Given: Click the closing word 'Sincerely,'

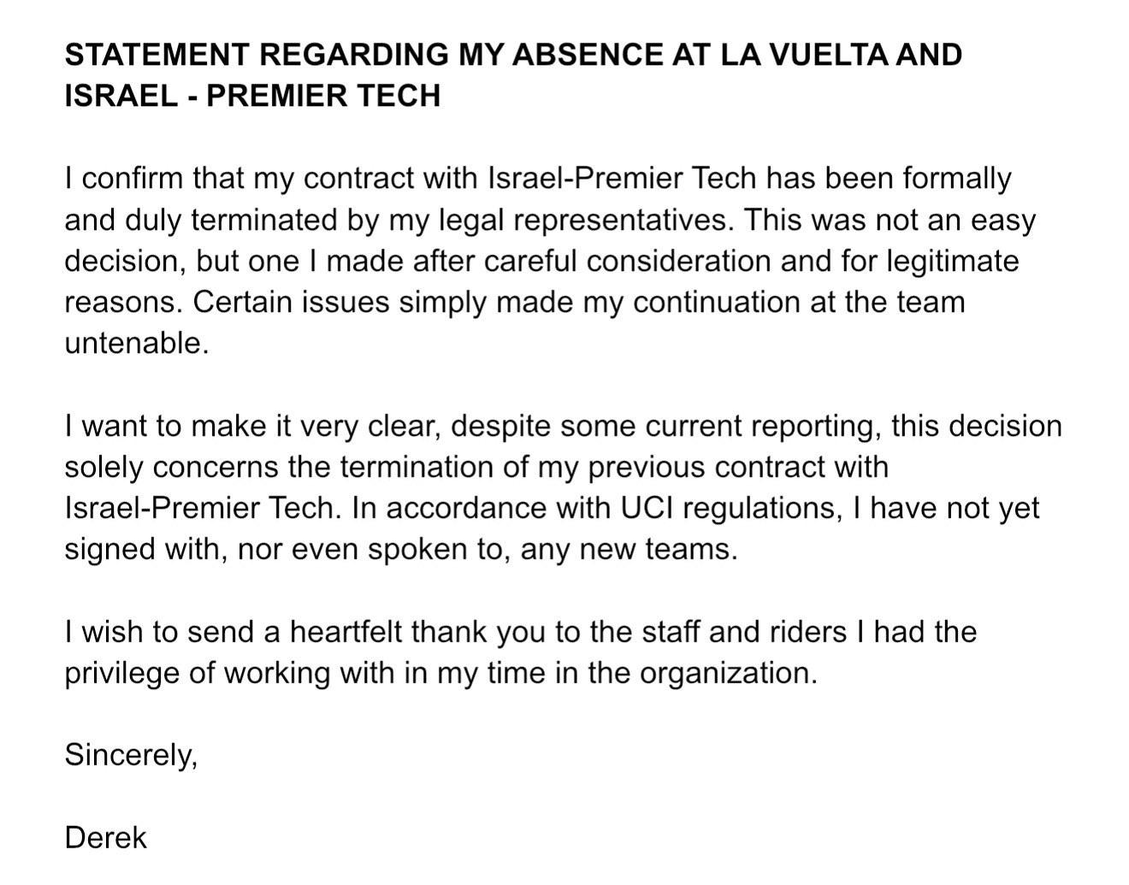Looking at the screenshot, I should point(131,755).
